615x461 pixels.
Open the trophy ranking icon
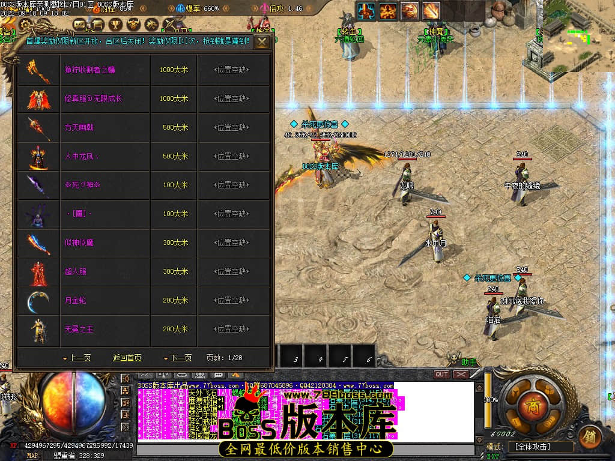(x=115, y=24)
